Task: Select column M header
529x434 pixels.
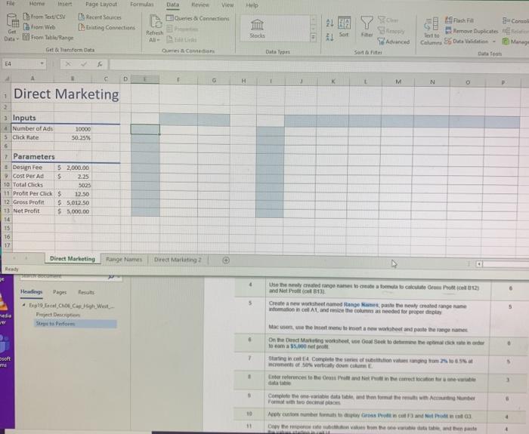Action: 398,82
